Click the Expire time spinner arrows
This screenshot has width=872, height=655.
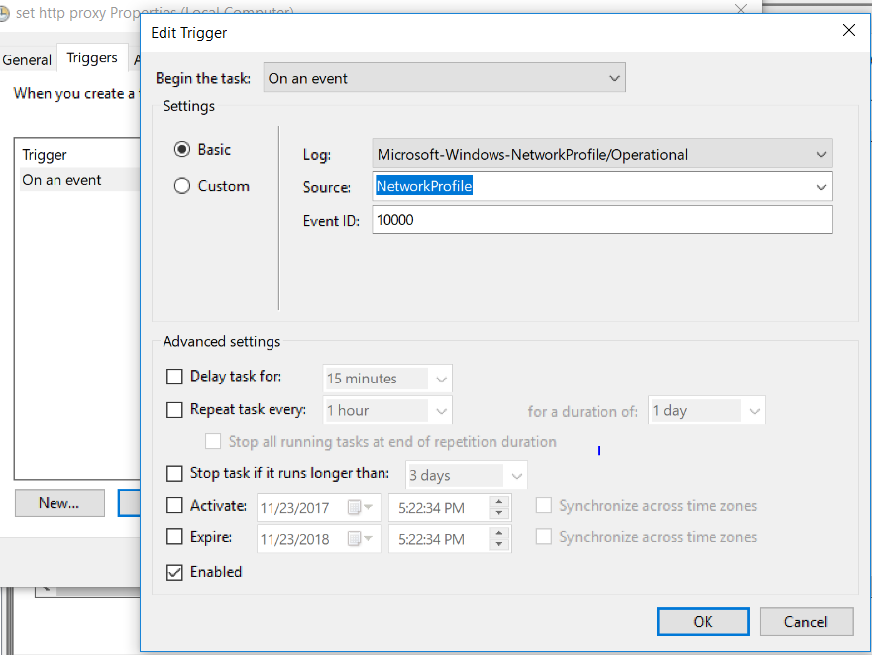(500, 539)
